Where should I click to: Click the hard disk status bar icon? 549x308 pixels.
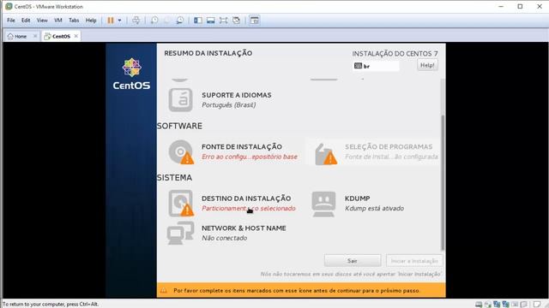[479, 305]
